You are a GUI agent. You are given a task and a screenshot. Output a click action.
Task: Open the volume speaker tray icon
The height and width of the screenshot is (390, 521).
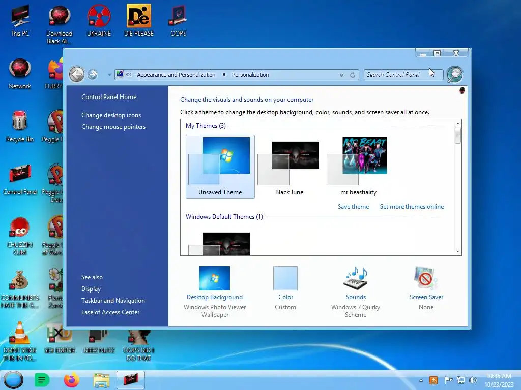point(473,380)
